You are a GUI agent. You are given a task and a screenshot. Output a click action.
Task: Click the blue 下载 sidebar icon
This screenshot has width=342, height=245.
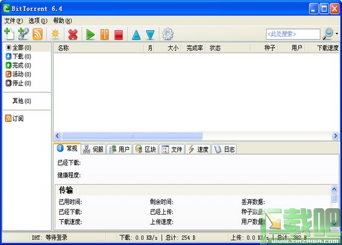tap(8, 57)
